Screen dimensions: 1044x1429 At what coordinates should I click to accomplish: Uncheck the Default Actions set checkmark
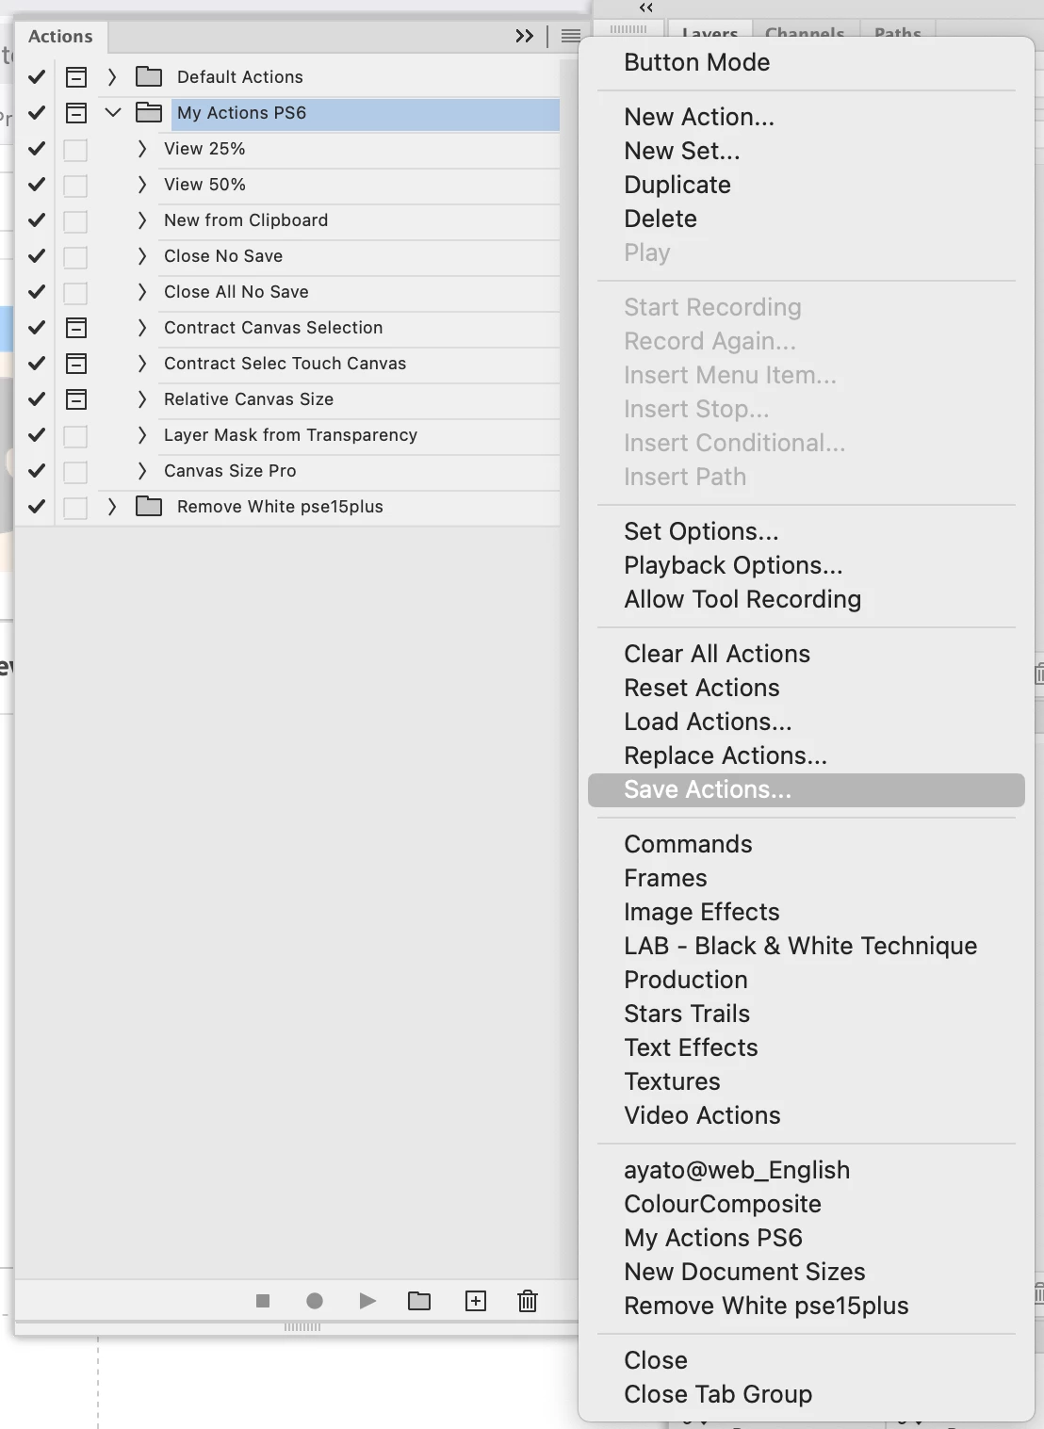click(37, 76)
